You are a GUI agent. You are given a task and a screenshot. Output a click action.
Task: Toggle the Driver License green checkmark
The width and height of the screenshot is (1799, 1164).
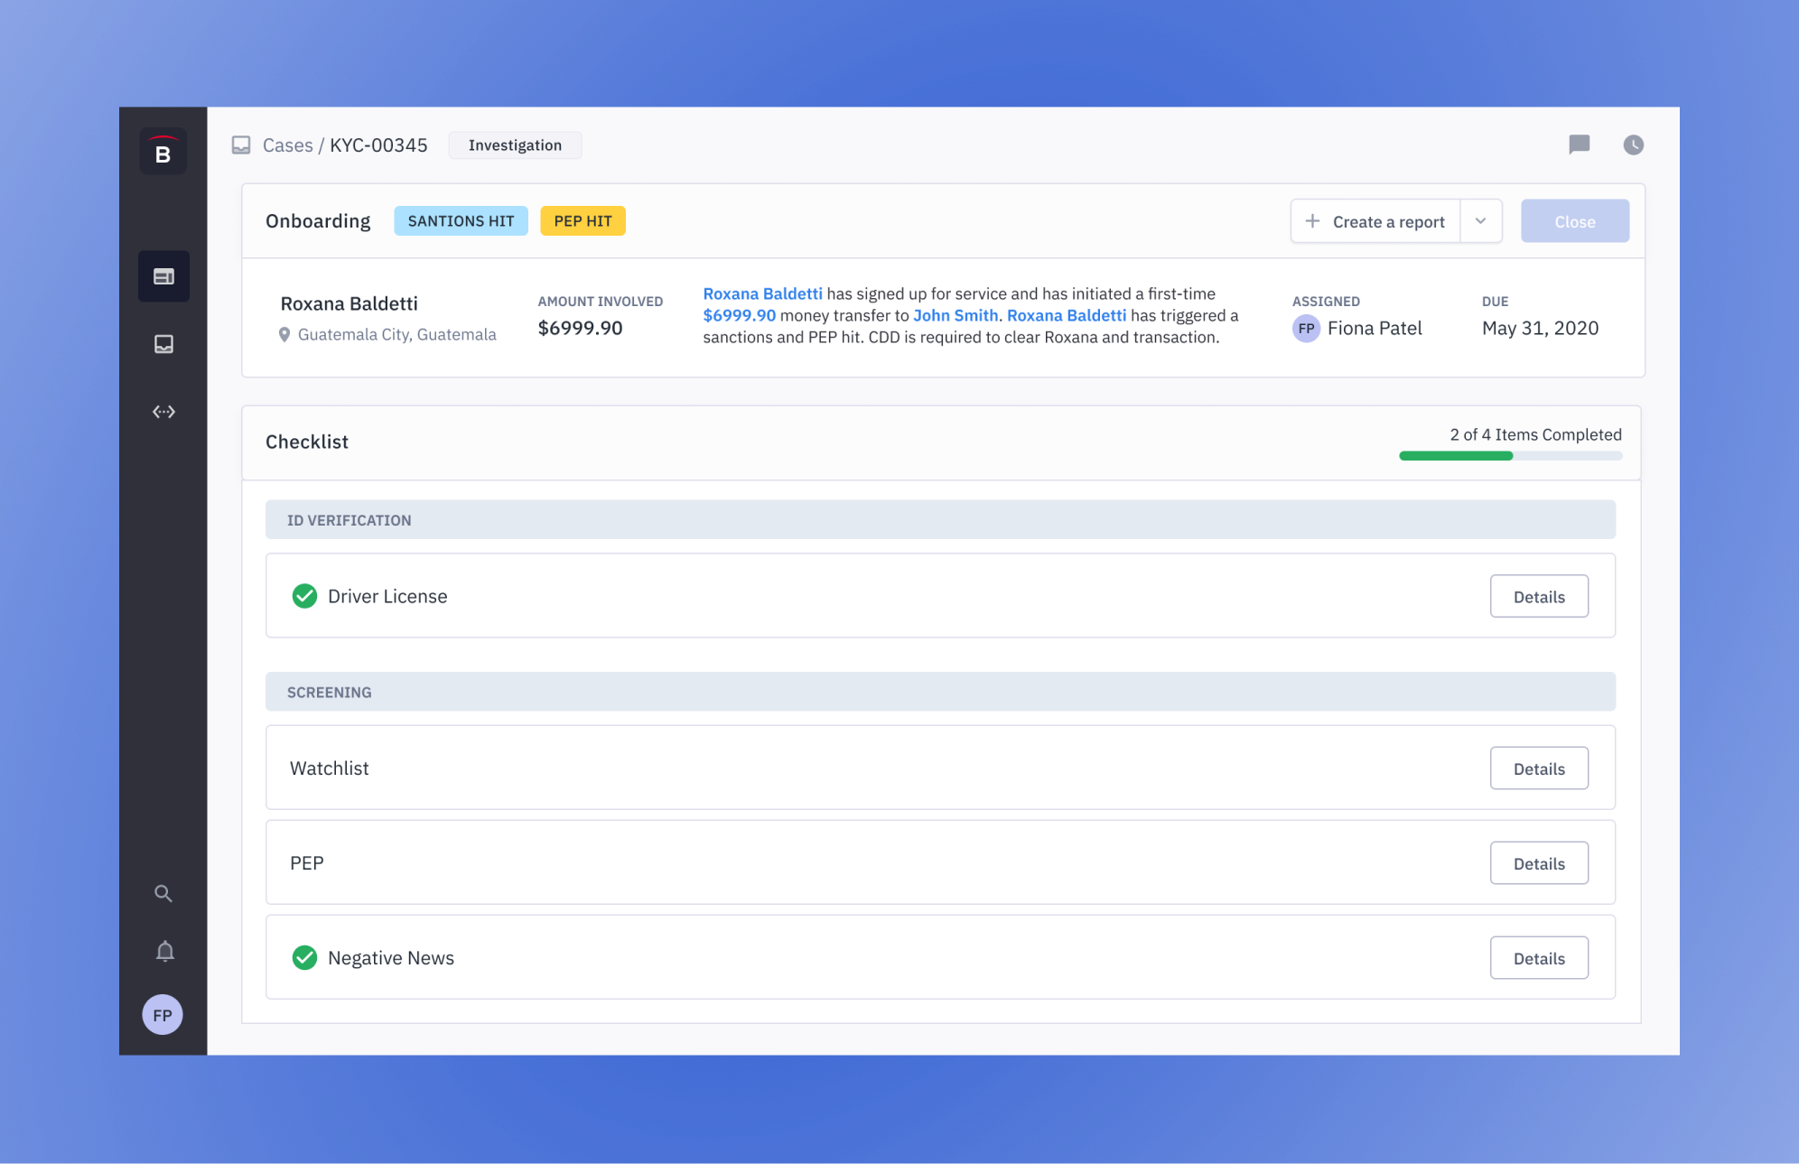tap(304, 596)
